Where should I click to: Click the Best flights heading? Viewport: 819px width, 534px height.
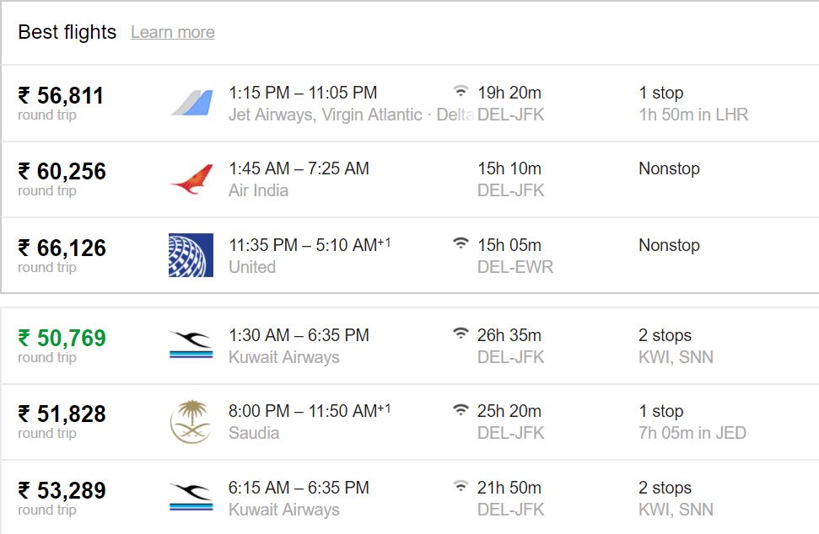67,32
